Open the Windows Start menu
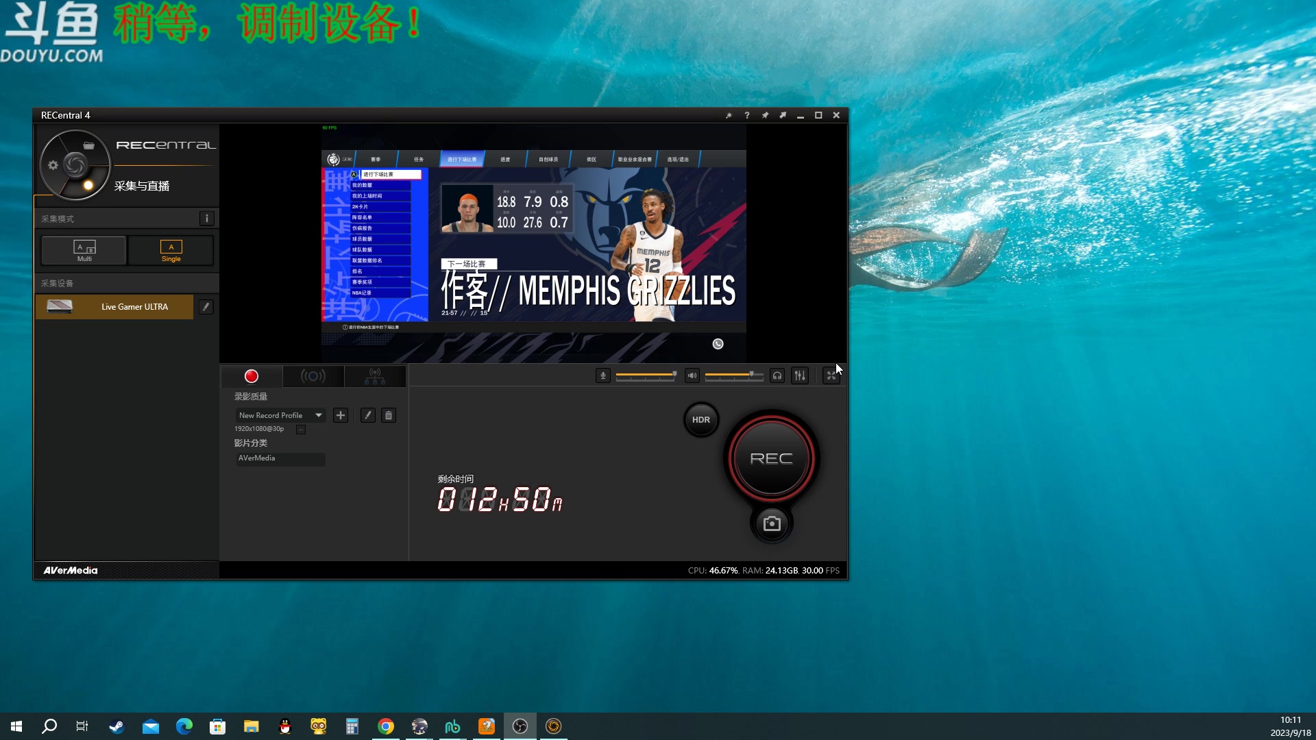The height and width of the screenshot is (740, 1316). tap(16, 726)
